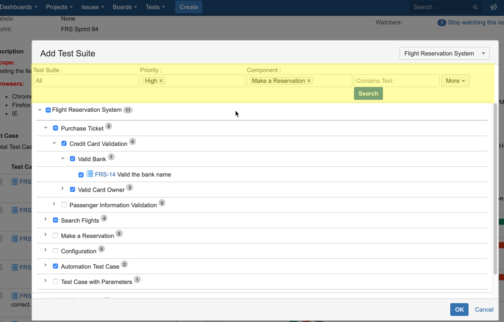
Task: Expand the Valid Card Owner node
Action: (x=63, y=189)
